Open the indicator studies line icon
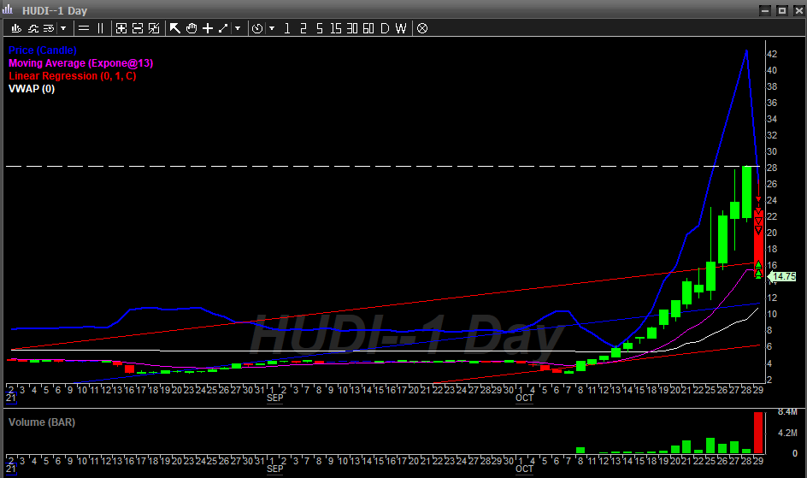Viewport: 807px width, 478px height. (33, 28)
